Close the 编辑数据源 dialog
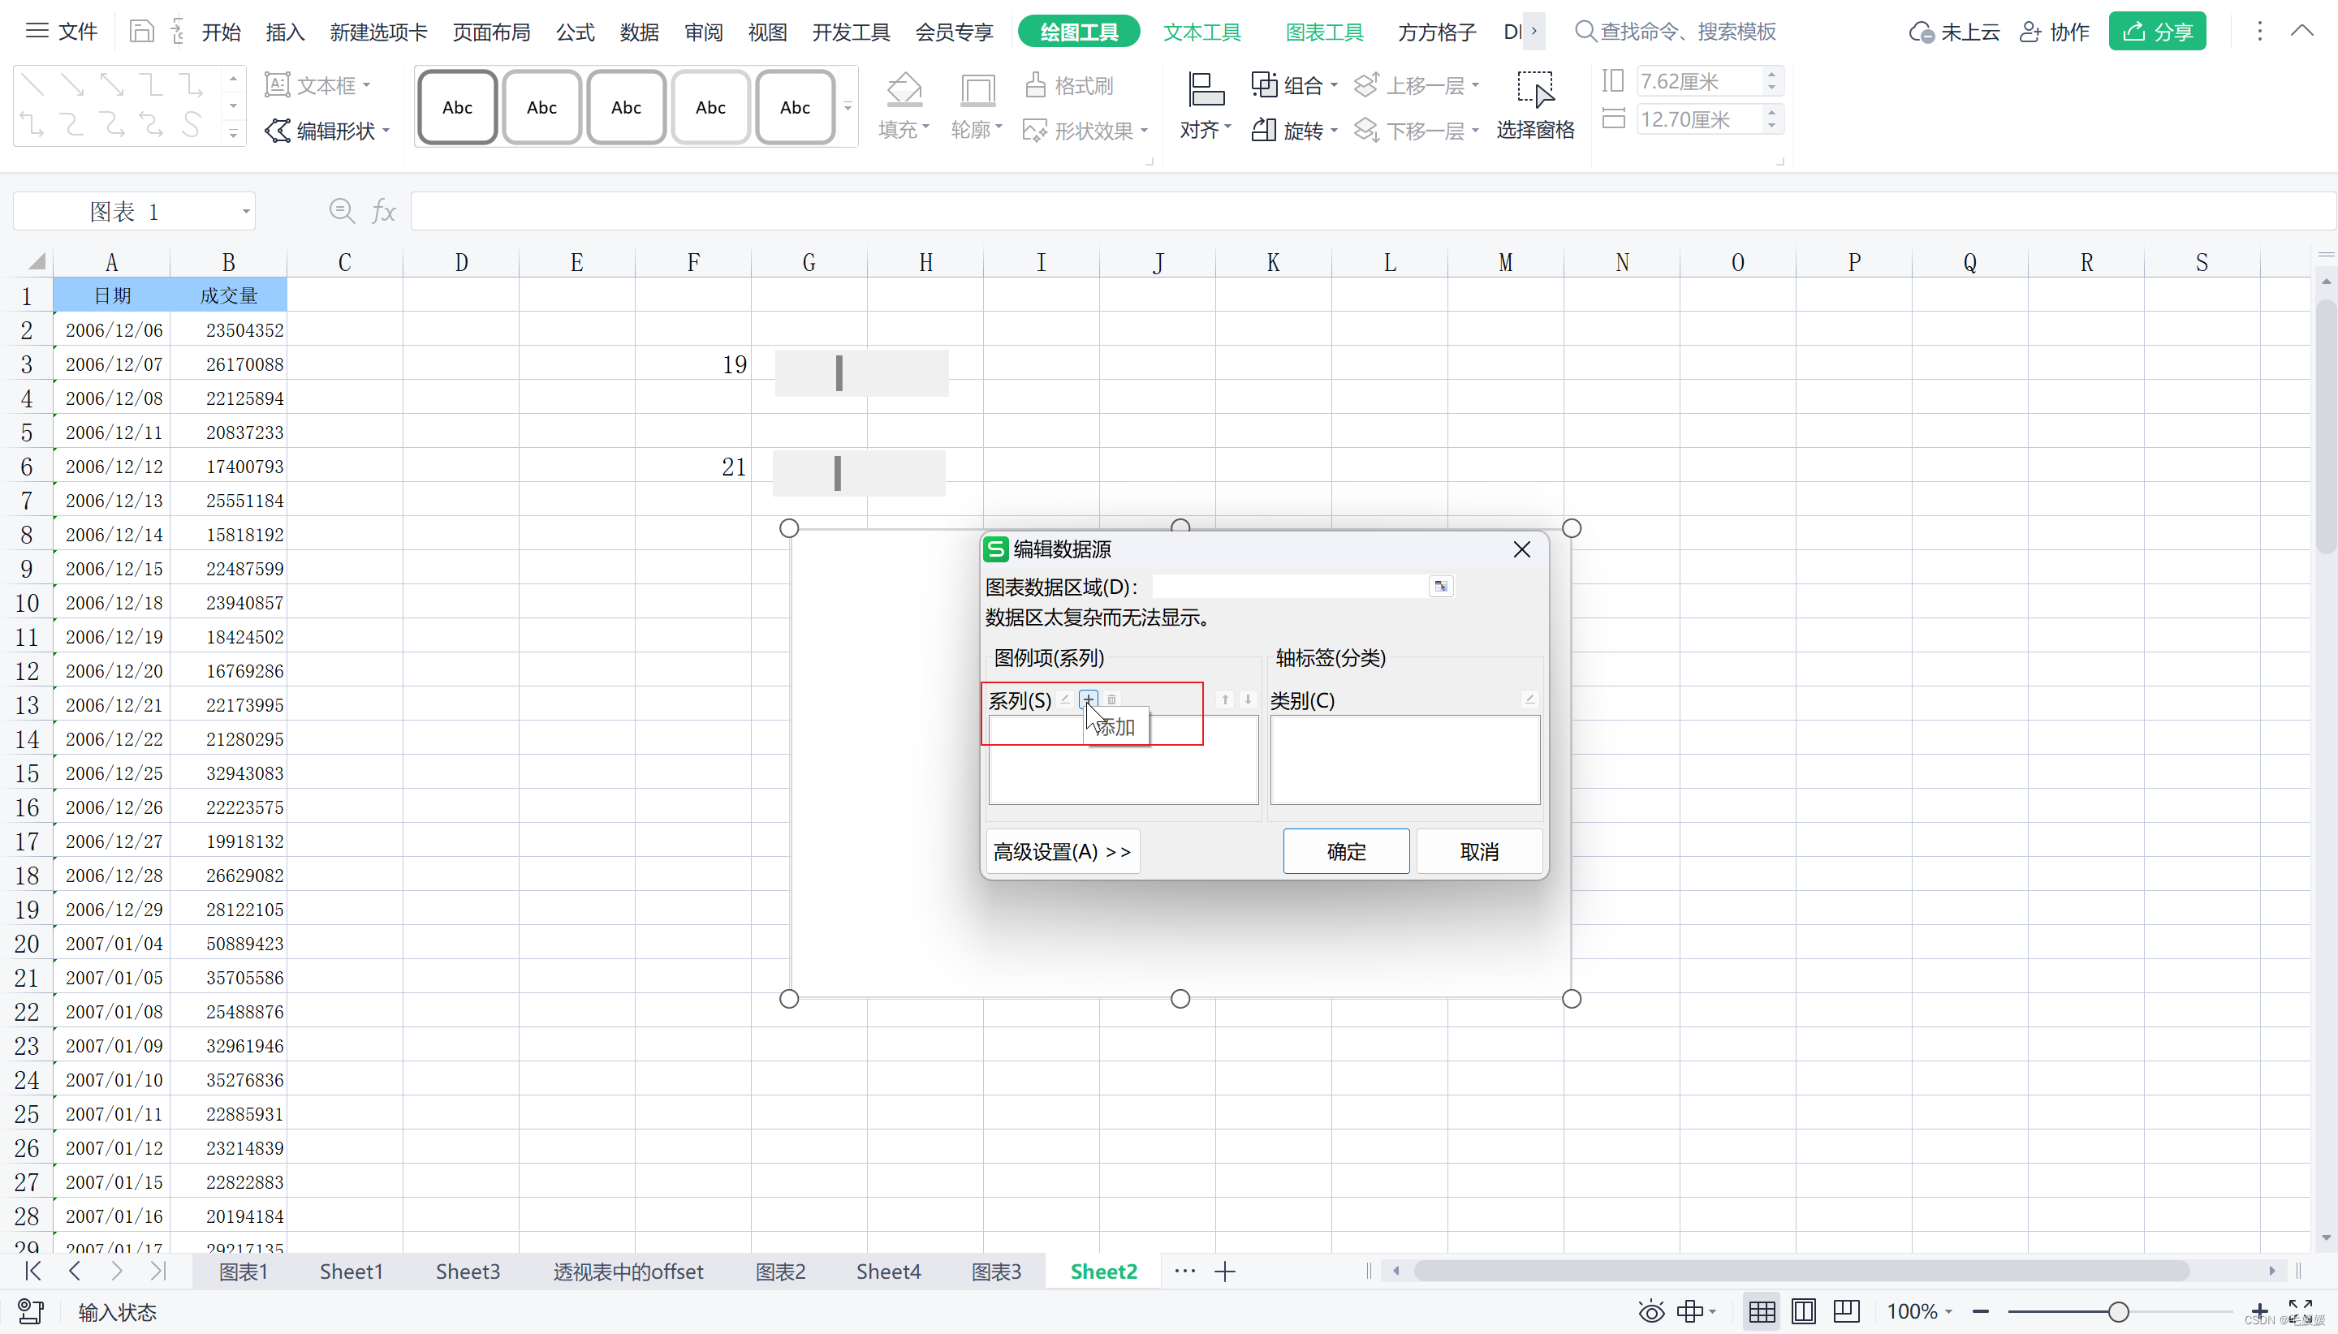Screen dimensions: 2338x1334 pyautogui.click(x=1521, y=549)
